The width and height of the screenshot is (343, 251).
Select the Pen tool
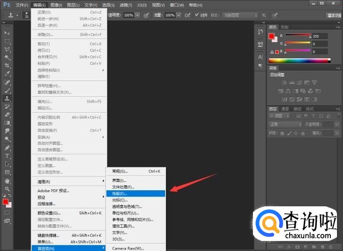(8, 147)
